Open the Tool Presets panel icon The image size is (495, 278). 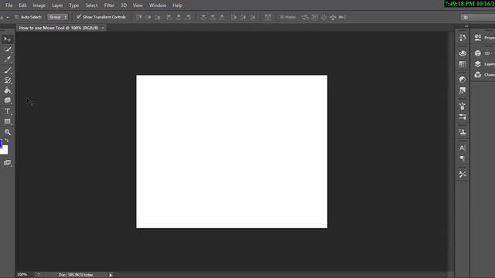[x=463, y=174]
